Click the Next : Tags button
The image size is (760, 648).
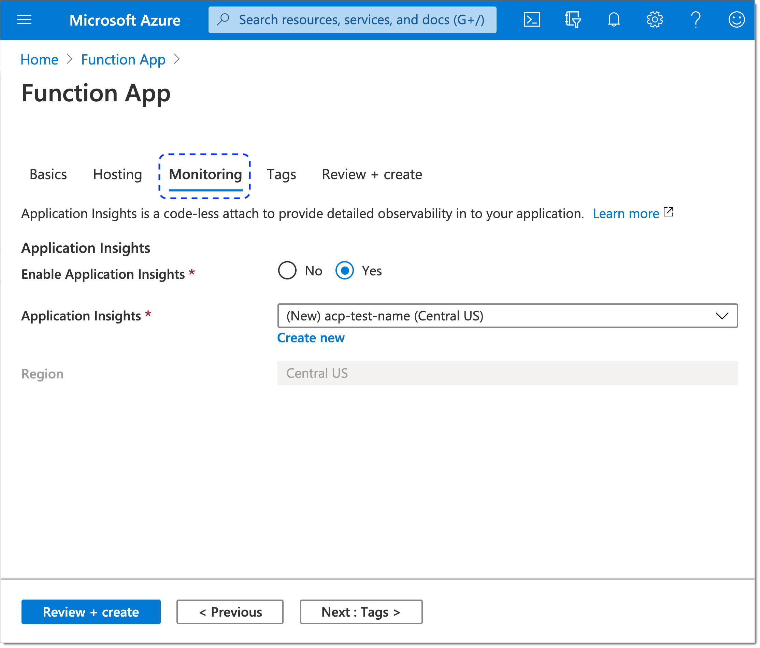361,612
